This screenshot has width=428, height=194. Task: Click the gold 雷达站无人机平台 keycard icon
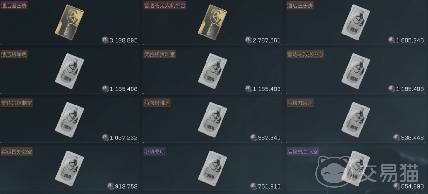(213, 22)
